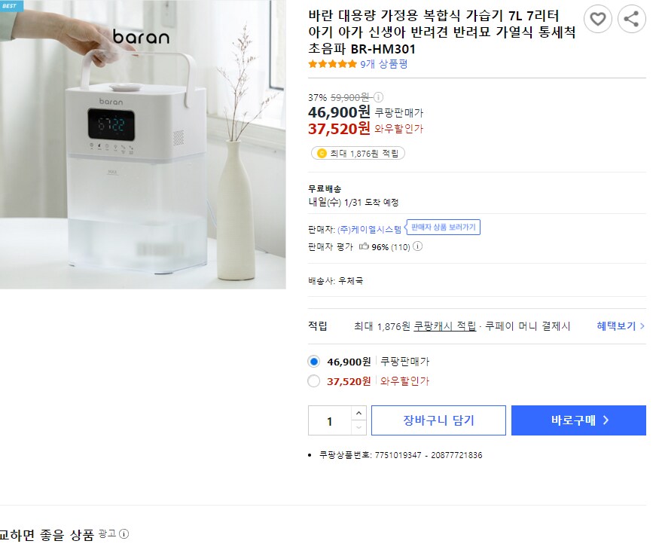Image resolution: width=659 pixels, height=547 pixels.
Task: Click the 장바구니 담기 button
Action: [438, 420]
